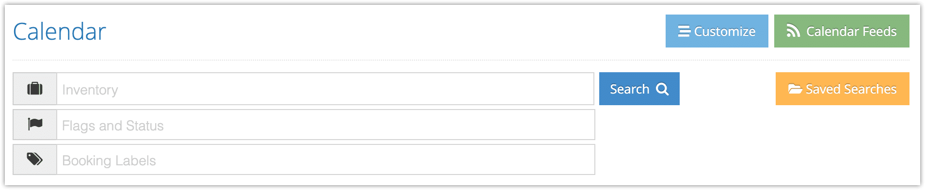Click the hamburger icon on Customize button
This screenshot has width=925, height=190.
(x=684, y=32)
